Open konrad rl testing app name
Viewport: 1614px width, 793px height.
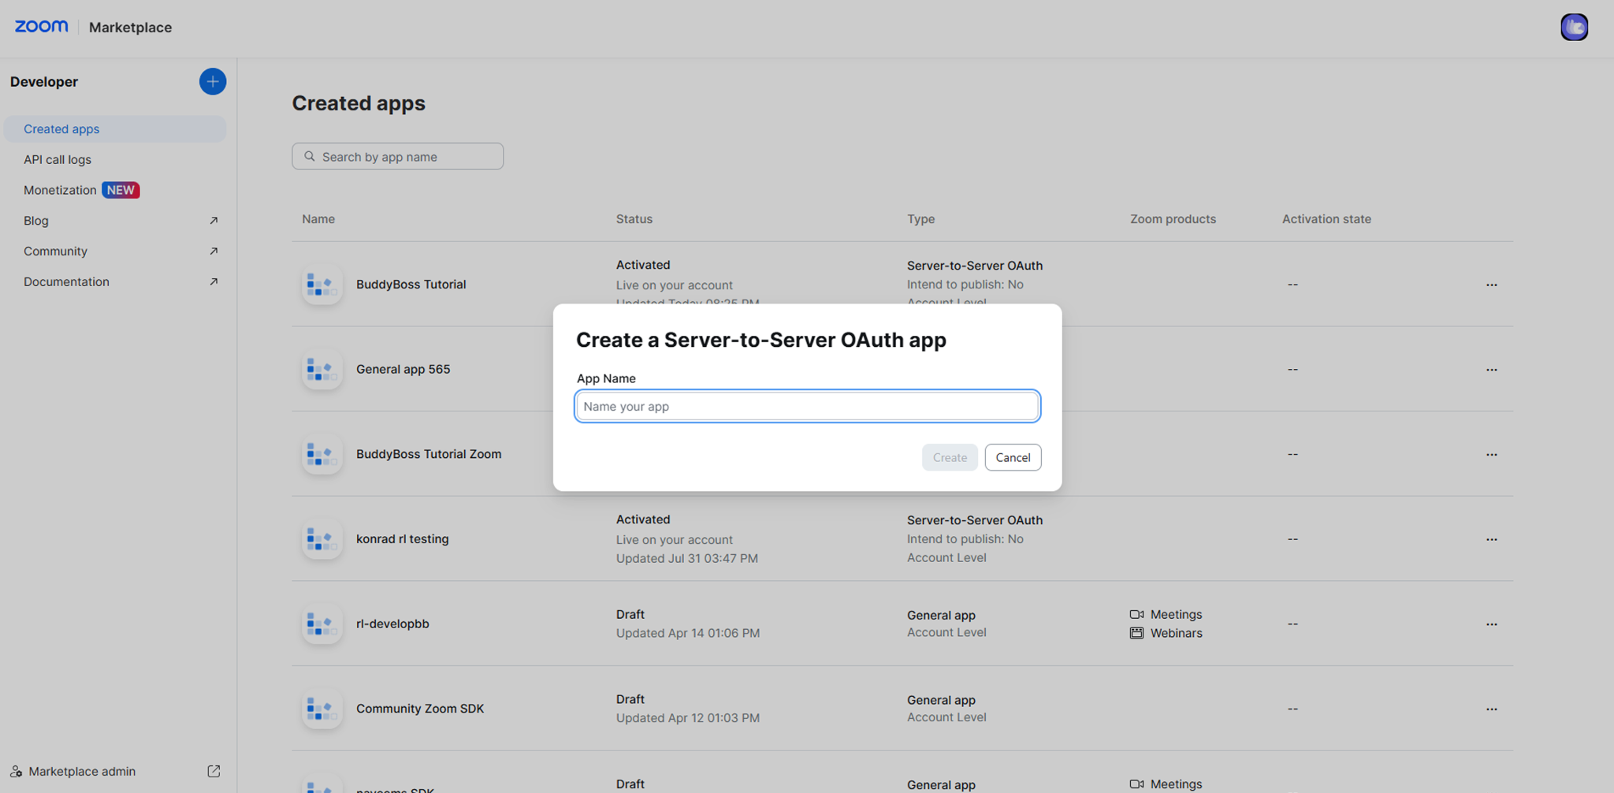click(x=402, y=539)
